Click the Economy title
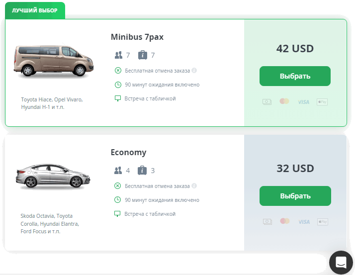 tap(128, 152)
